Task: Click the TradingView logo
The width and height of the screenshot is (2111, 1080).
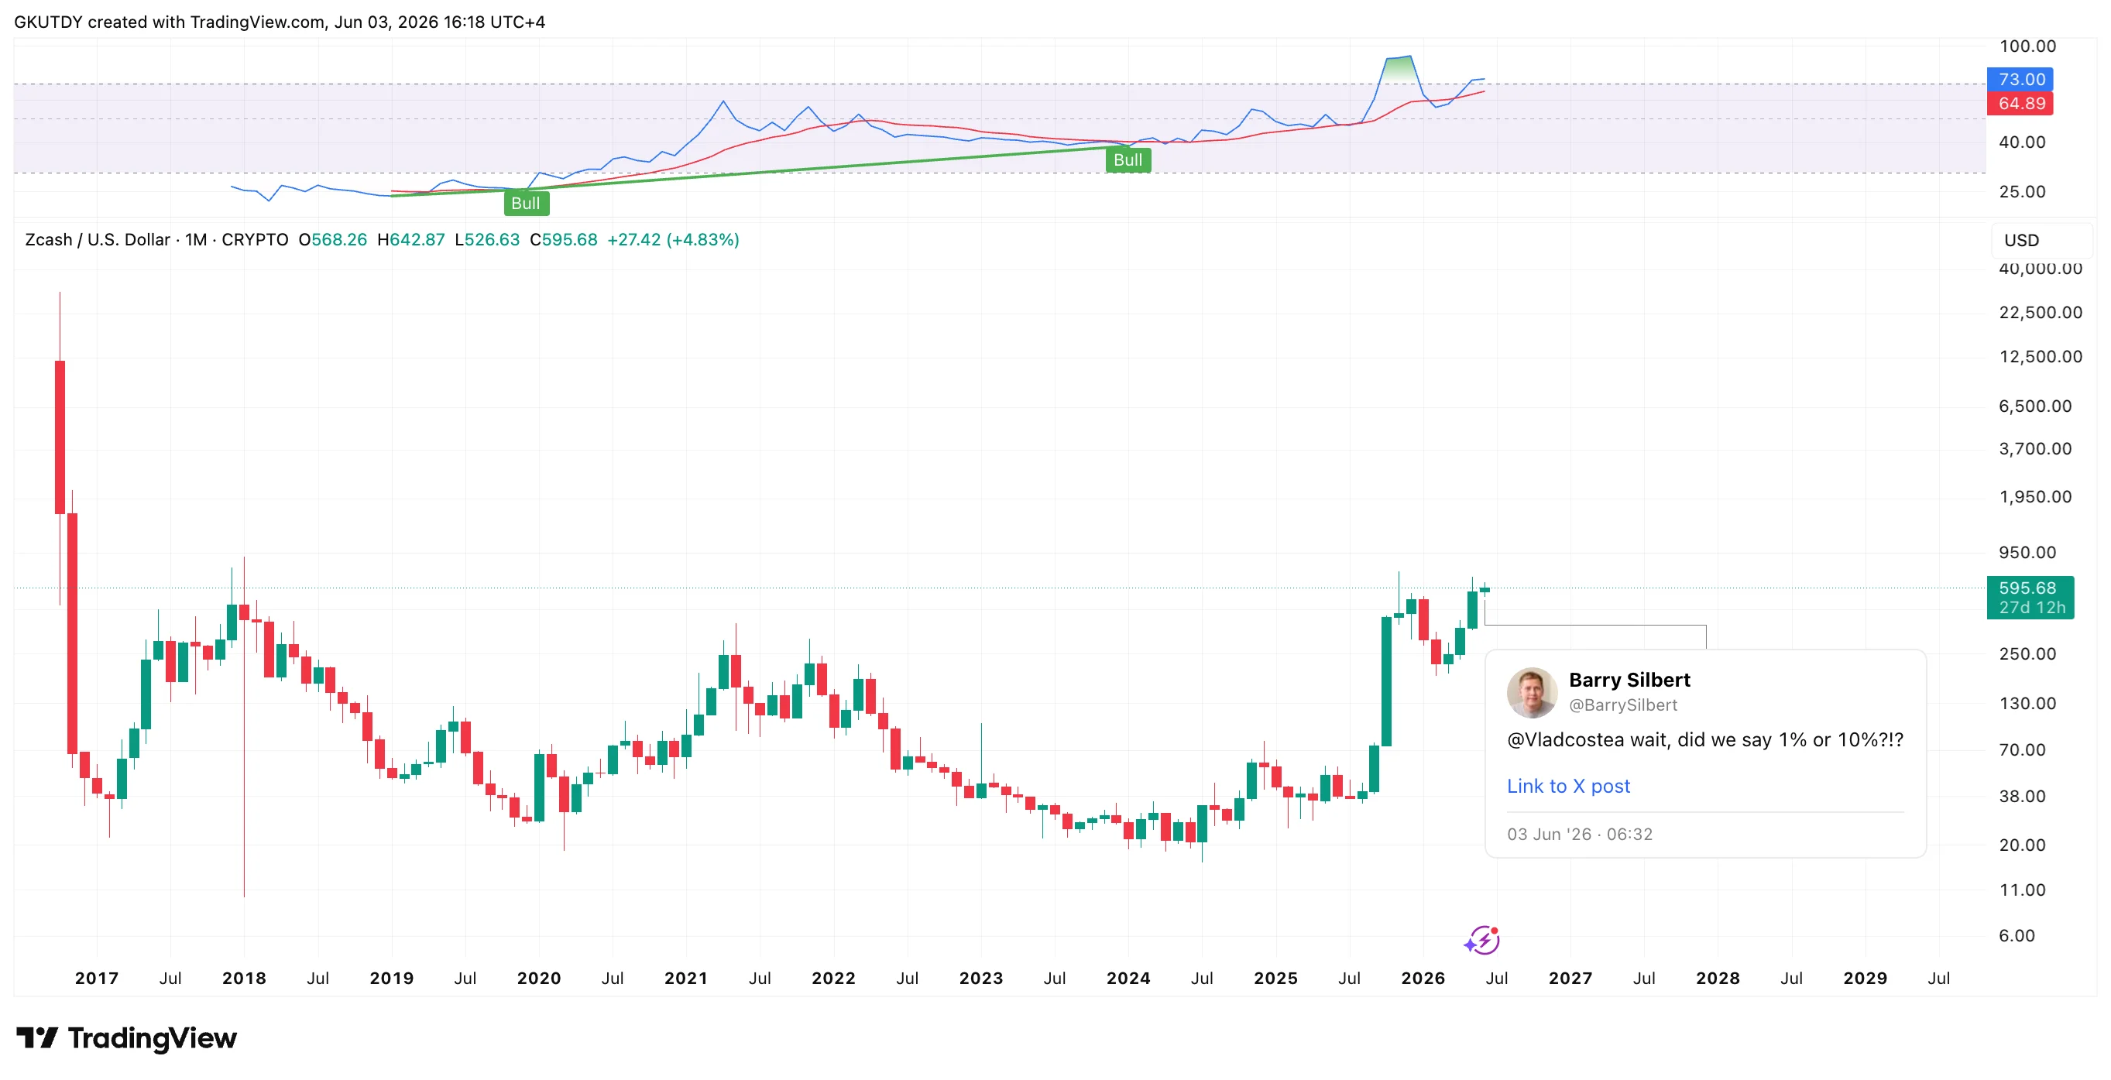Action: coord(127,1038)
